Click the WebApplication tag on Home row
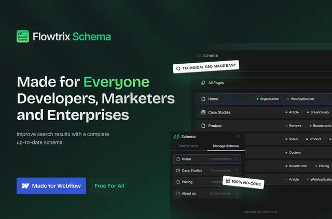Screen dimensions: 332x219 [x=300, y=99]
